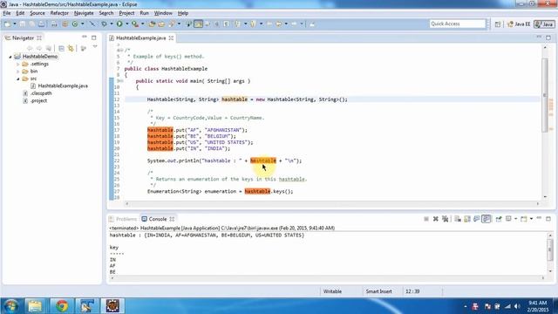Click Remove All Terminated Launches icon
This screenshot has width=558, height=314.
point(445,219)
